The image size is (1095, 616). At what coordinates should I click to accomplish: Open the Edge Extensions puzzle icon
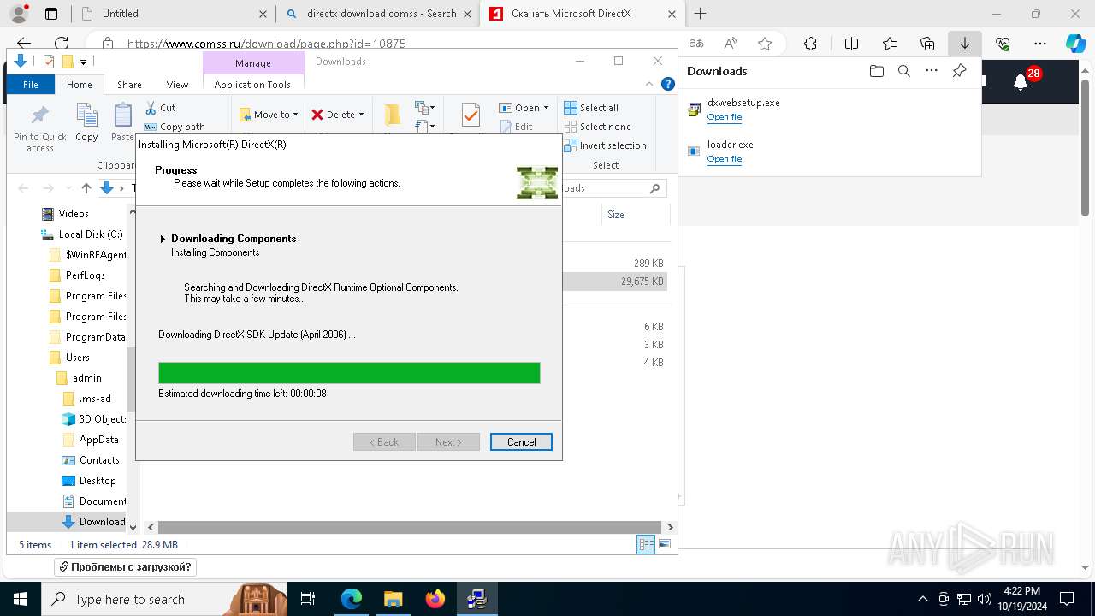pyautogui.click(x=810, y=44)
